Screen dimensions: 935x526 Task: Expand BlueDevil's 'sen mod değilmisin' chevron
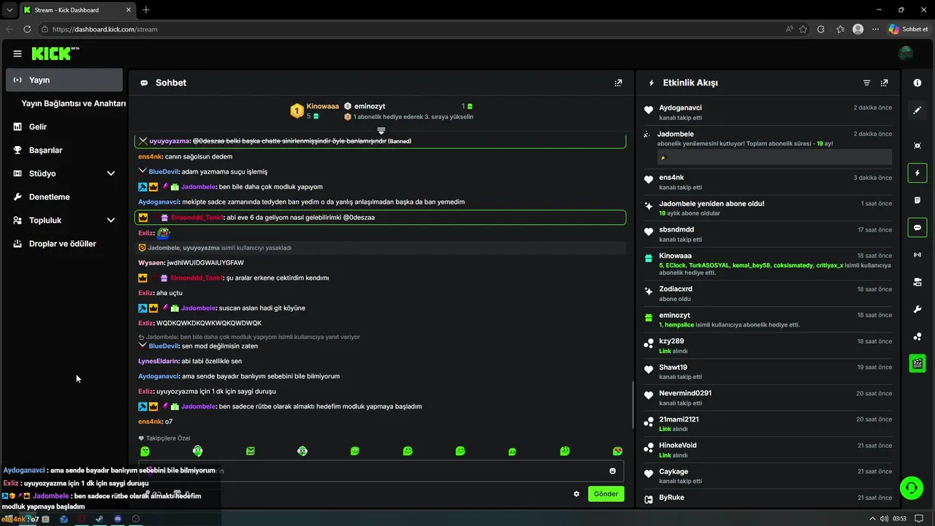point(142,345)
